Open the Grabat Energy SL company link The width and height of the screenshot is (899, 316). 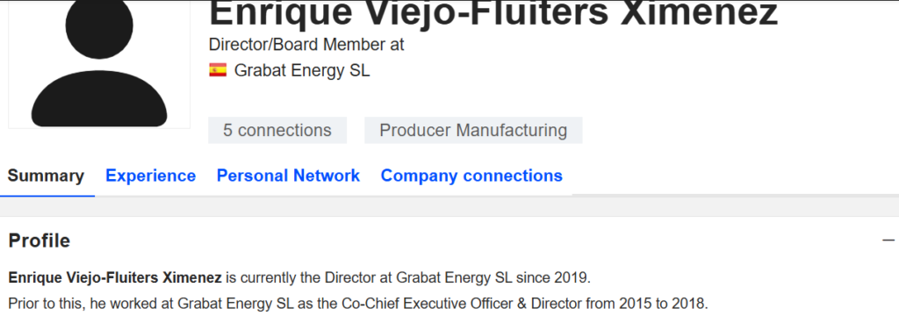coord(302,70)
